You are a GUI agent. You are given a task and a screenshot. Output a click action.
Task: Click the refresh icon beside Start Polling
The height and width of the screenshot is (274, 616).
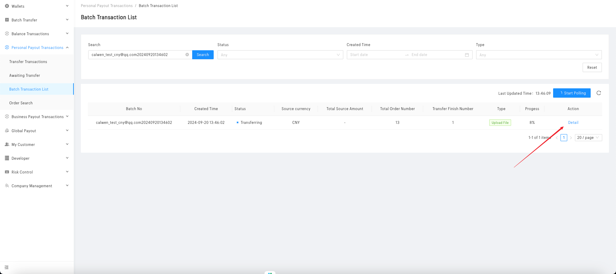click(598, 93)
